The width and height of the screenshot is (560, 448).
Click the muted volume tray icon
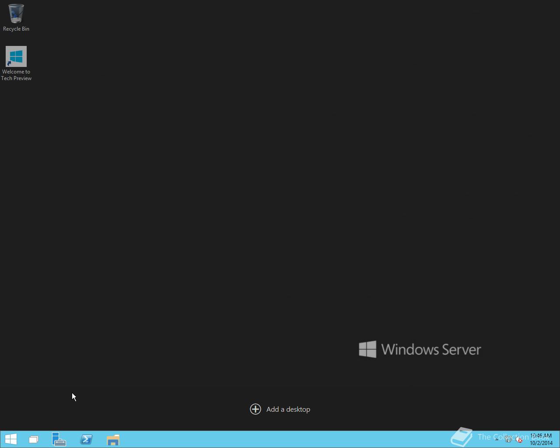[x=519, y=439]
